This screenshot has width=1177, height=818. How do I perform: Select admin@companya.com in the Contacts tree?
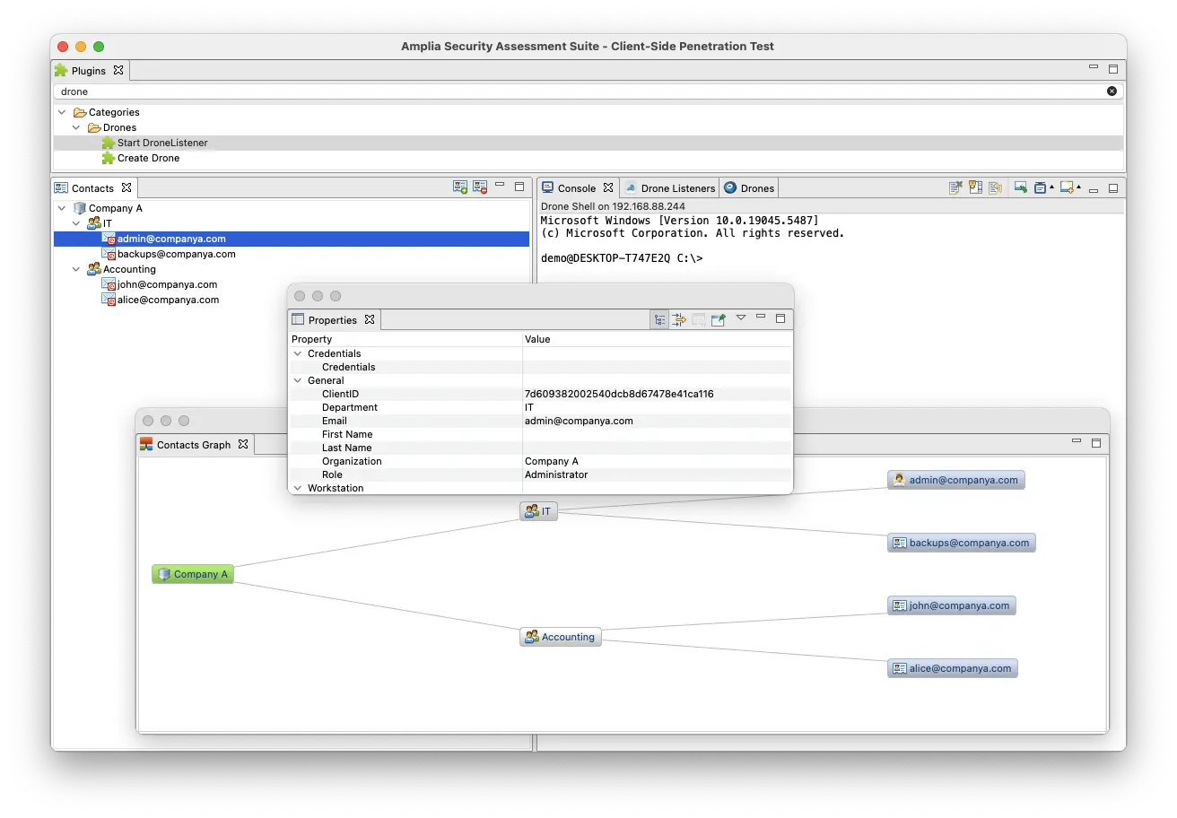pos(171,239)
